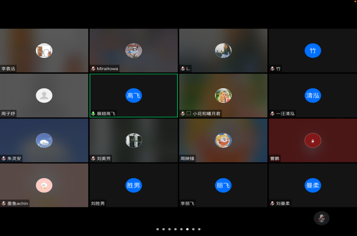The width and height of the screenshot is (357, 236).
Task: Click the muted mic icon beside 墨鱼achin
Action: (4, 203)
